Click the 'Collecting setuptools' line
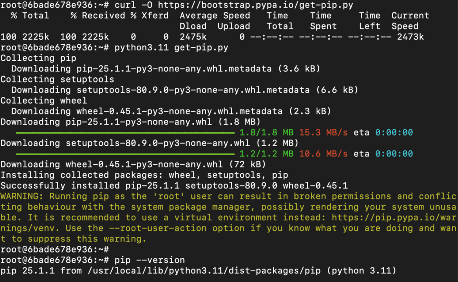The image size is (458, 282). [57, 80]
